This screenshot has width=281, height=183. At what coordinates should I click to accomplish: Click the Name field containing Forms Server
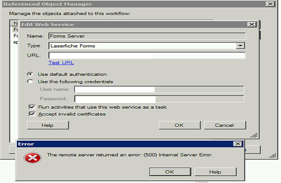pyautogui.click(x=147, y=36)
